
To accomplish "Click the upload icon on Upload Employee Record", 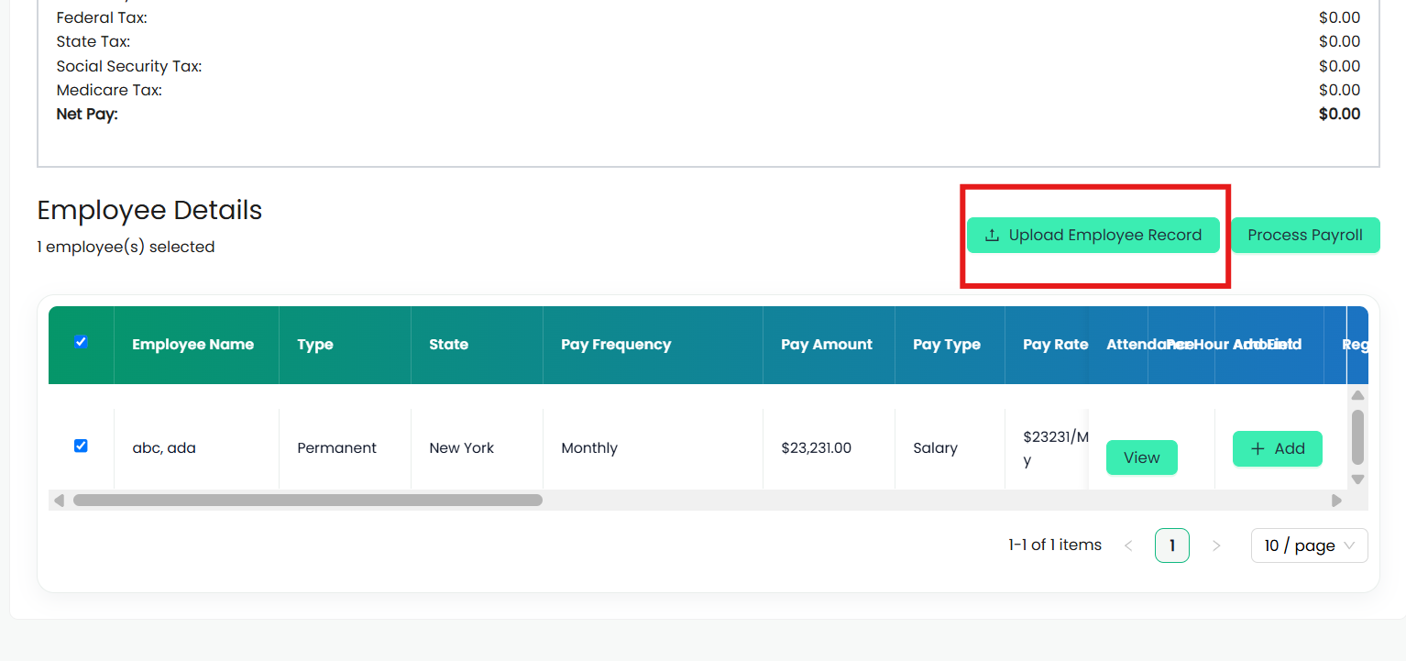I will point(992,236).
